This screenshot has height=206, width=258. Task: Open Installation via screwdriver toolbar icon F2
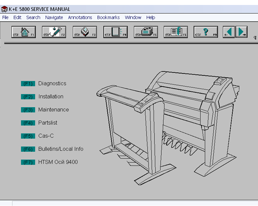pyautogui.click(x=54, y=32)
